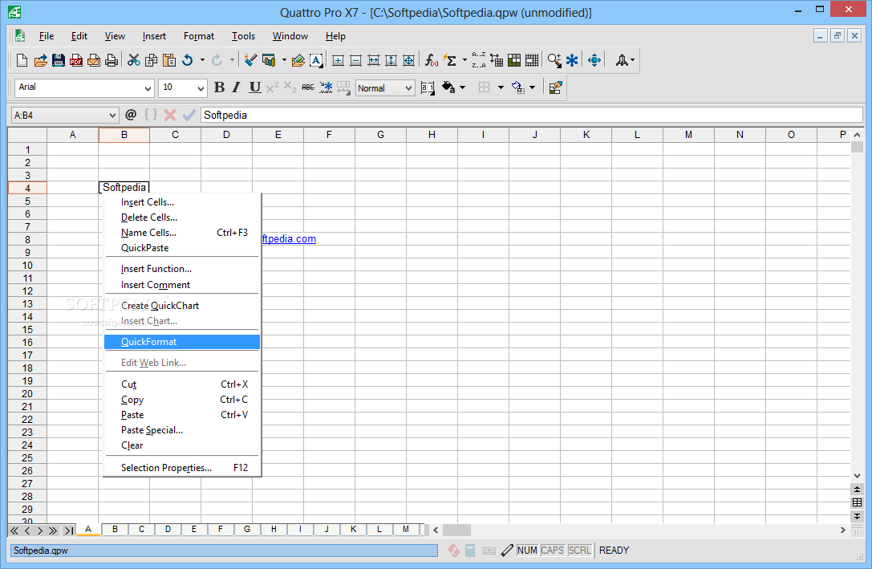Click the Open file folder icon
Viewport: 872px width, 569px height.
coord(41,60)
